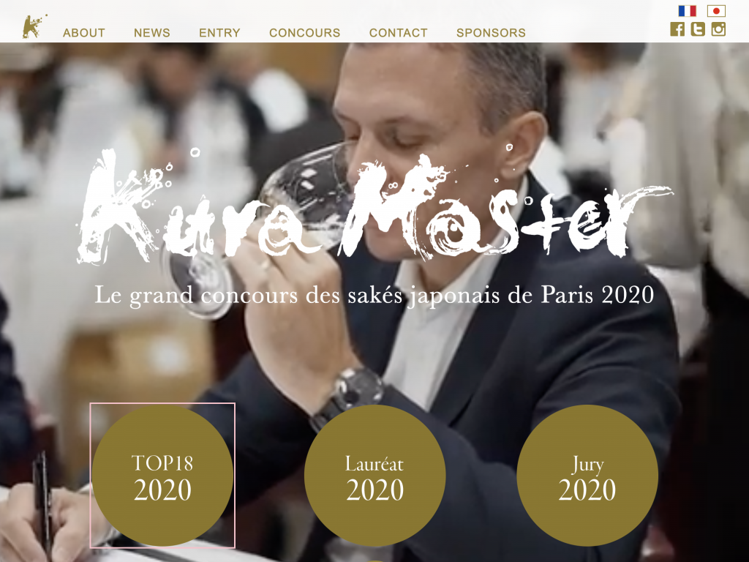Open the Facebook page icon

(677, 29)
